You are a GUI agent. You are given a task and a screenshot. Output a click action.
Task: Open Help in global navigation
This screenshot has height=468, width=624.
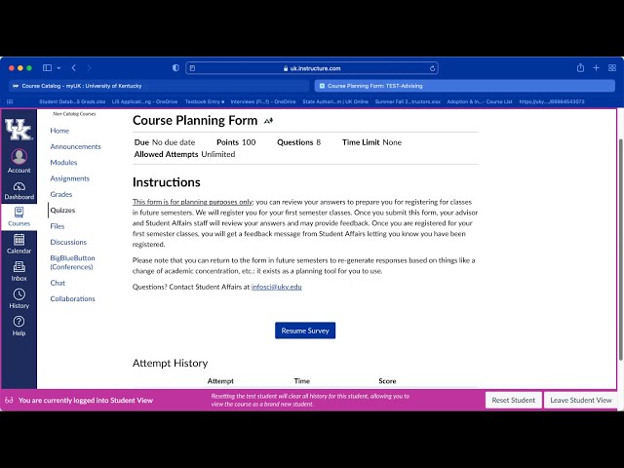(x=19, y=327)
